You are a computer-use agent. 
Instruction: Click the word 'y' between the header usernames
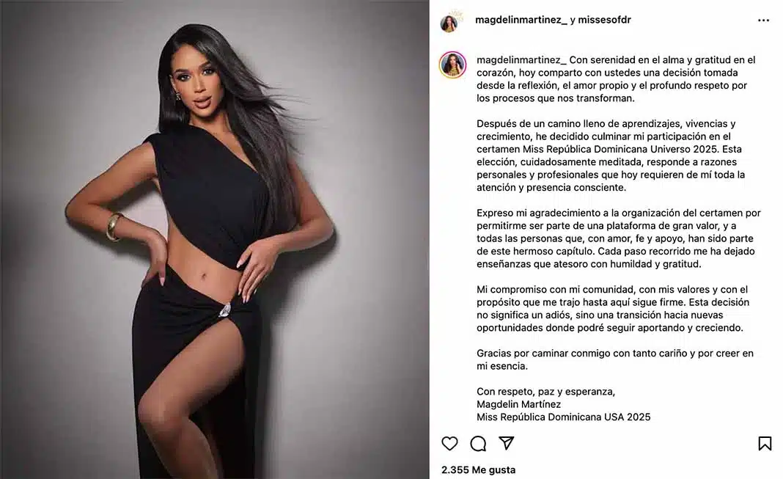coord(573,21)
